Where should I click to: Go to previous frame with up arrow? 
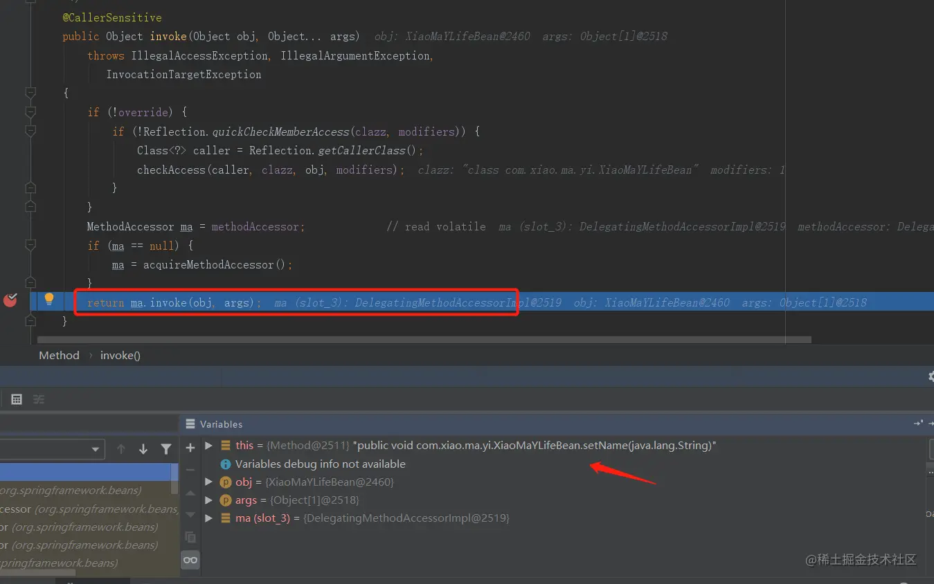coord(121,449)
